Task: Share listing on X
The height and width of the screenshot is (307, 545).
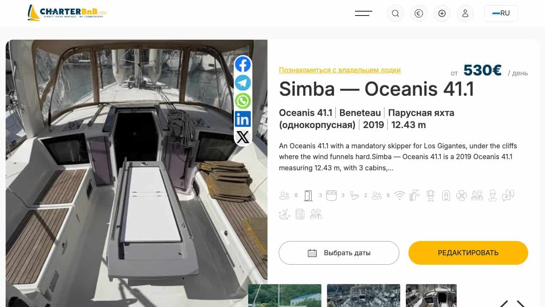Action: (243, 137)
